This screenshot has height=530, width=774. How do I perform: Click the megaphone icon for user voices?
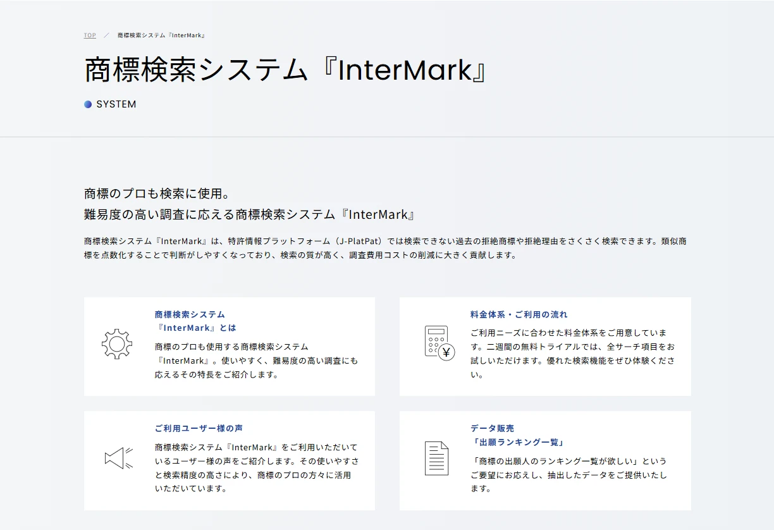point(118,458)
